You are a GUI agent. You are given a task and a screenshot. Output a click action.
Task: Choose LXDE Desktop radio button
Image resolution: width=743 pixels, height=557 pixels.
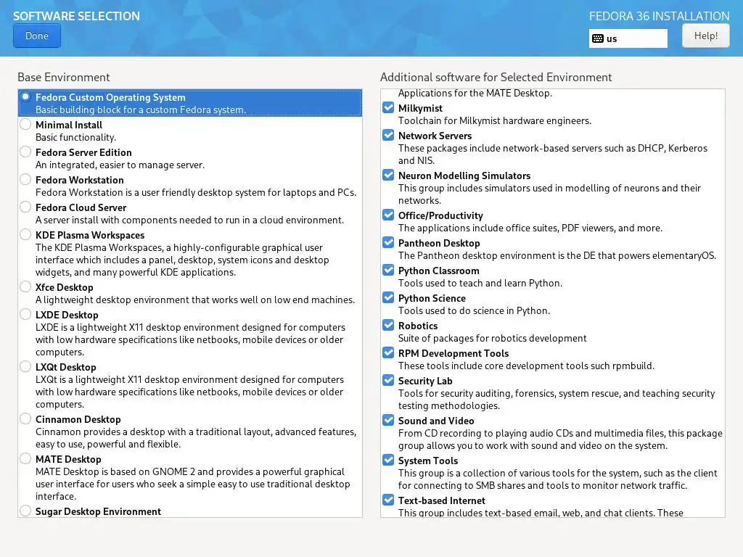click(25, 313)
